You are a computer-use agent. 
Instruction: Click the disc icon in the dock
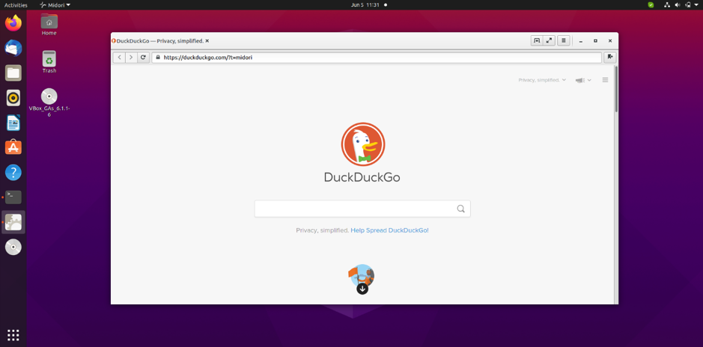(13, 247)
